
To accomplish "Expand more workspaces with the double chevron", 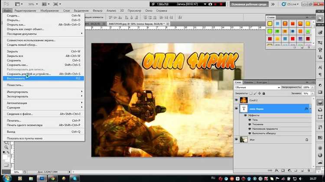I will tap(273, 4).
